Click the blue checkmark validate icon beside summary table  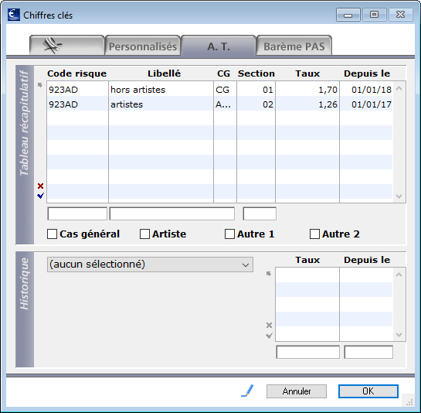[40, 196]
